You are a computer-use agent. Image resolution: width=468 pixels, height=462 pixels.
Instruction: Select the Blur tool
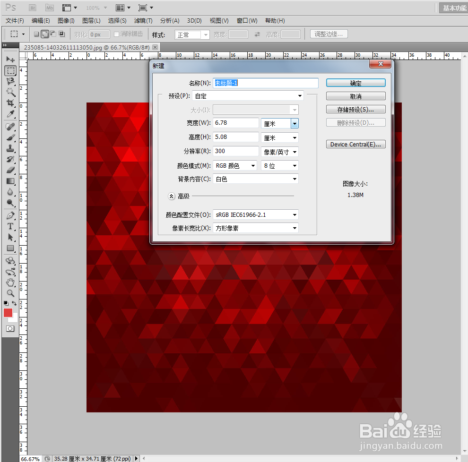click(10, 192)
